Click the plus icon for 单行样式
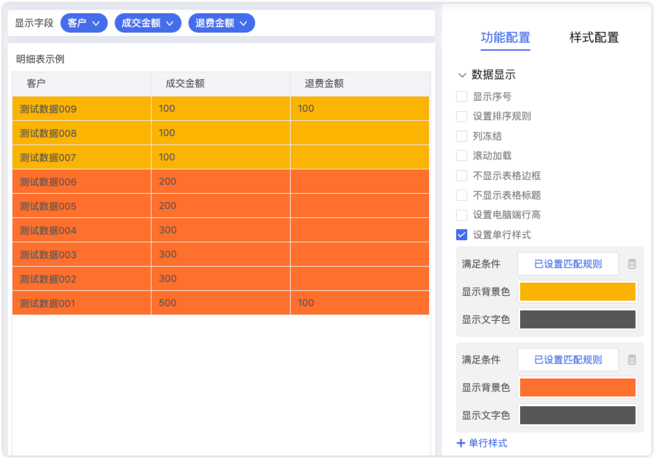The height and width of the screenshot is (459, 655). tap(461, 443)
